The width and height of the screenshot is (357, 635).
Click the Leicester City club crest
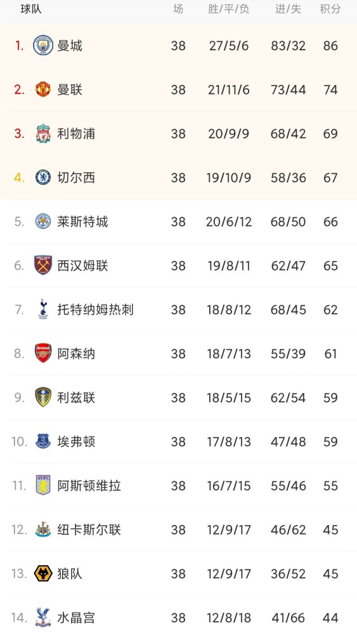pyautogui.click(x=43, y=222)
